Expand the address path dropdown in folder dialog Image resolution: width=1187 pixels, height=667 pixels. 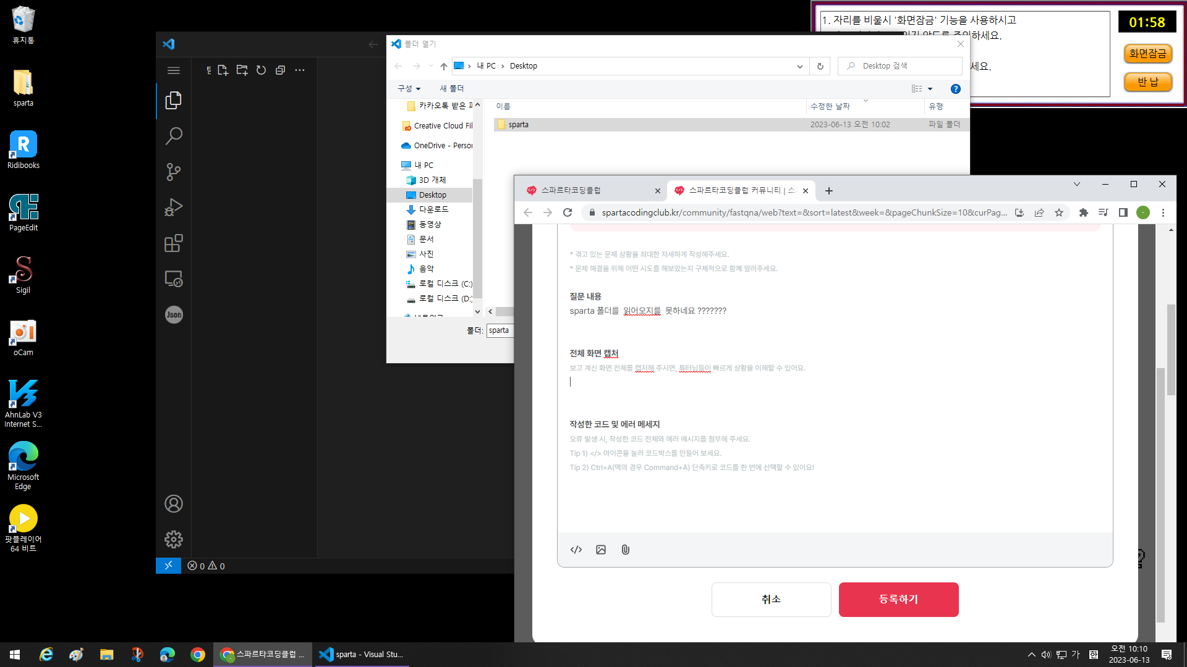[x=800, y=66]
